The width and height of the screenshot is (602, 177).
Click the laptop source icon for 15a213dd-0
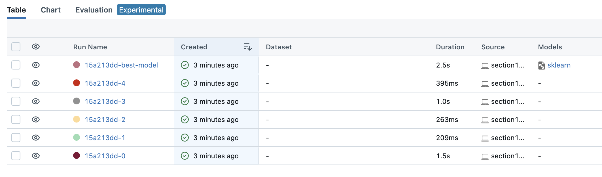pos(485,156)
